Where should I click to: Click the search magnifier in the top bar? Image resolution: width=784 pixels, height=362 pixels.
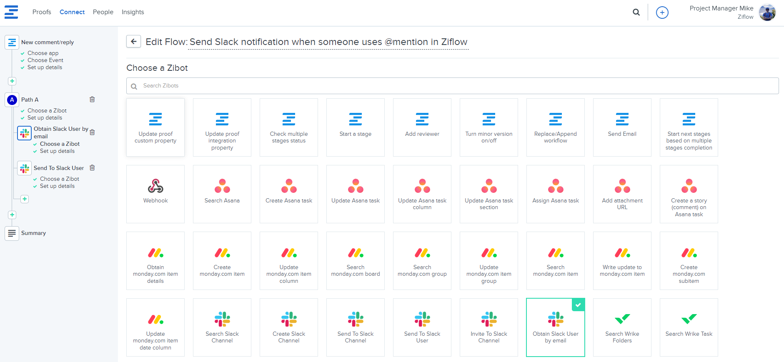click(x=636, y=12)
